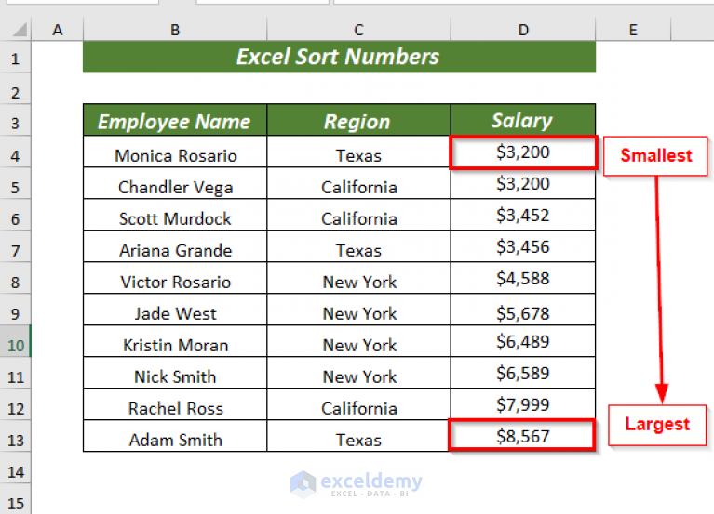Click the Largest callout label

(657, 424)
